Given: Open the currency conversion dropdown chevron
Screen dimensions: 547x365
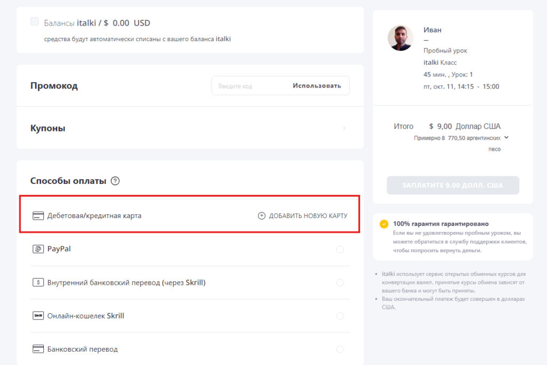Looking at the screenshot, I should [506, 137].
